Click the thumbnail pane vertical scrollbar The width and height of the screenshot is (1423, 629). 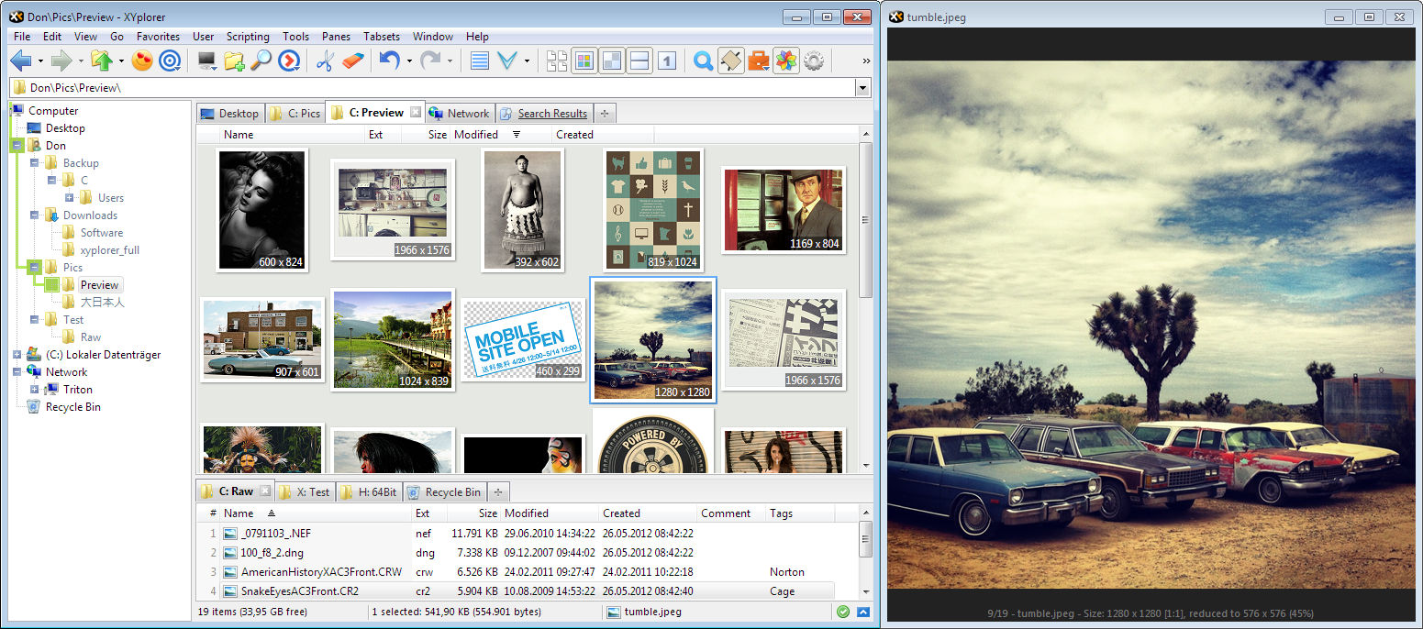(865, 220)
